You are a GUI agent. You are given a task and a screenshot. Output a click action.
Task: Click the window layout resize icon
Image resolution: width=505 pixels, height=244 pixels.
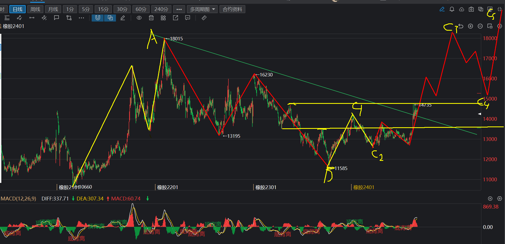(x=490, y=26)
